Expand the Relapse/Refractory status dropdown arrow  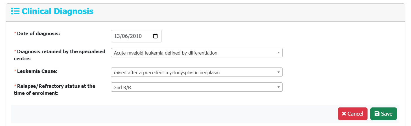278,87
